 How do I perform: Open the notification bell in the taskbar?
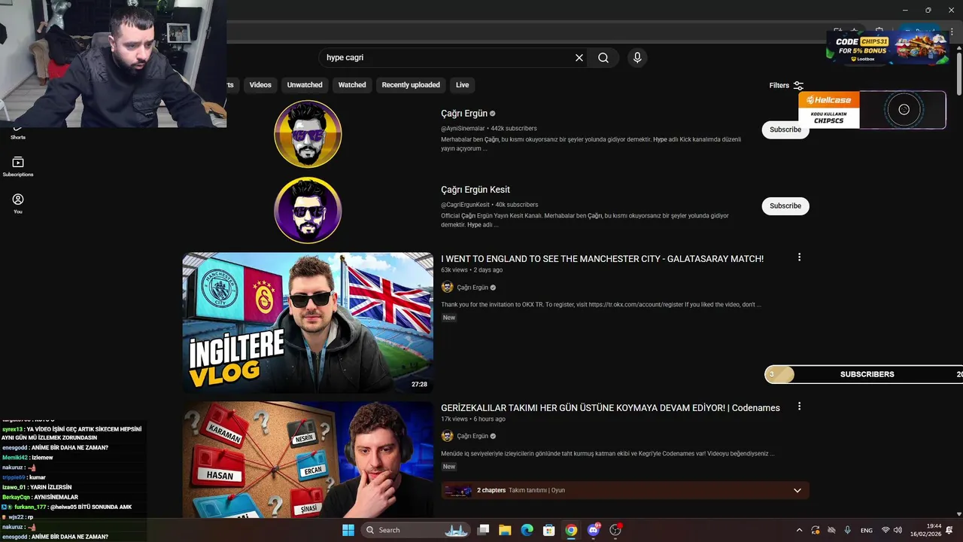pos(949,531)
